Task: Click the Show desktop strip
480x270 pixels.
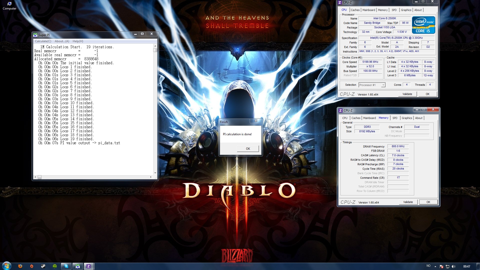Action: point(478,266)
